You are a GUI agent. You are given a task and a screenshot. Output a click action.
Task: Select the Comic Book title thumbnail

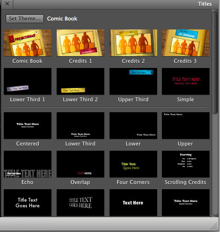pyautogui.click(x=28, y=43)
